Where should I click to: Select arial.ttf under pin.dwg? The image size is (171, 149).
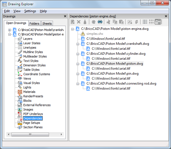[x=111, y=79]
